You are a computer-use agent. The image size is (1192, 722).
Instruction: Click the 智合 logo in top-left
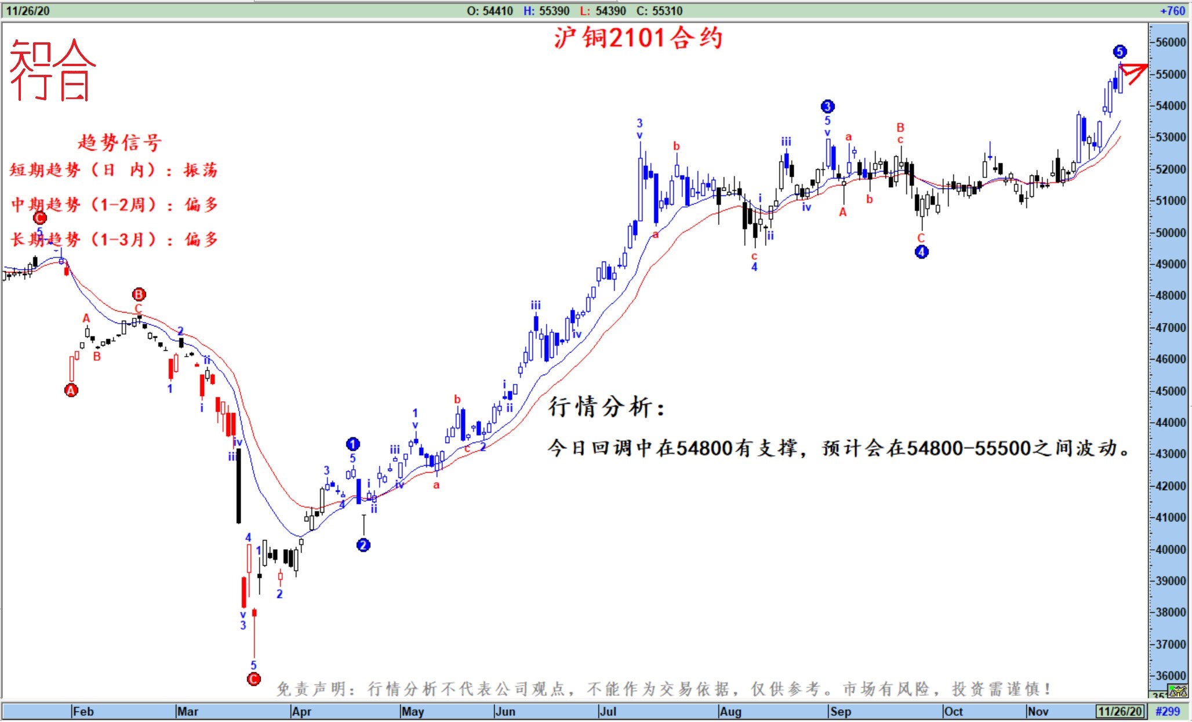tap(52, 70)
